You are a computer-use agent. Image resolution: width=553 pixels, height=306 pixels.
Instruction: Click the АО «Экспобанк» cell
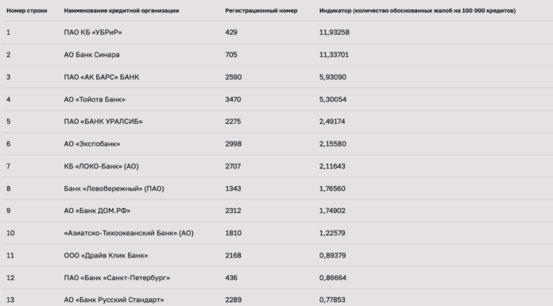pyautogui.click(x=92, y=144)
